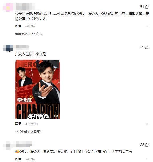This screenshot has height=162, width=153.
Task: Dismiss the first comment using its X icon
Action: pos(147,26)
